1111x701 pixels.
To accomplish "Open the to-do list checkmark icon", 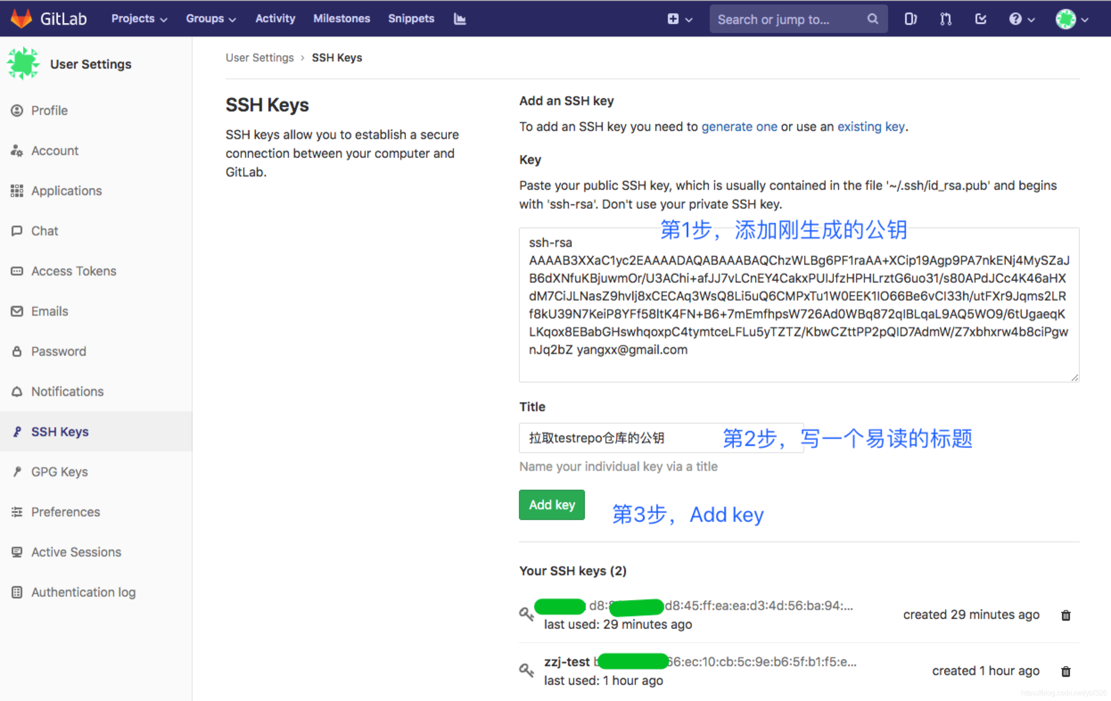I will pyautogui.click(x=980, y=19).
